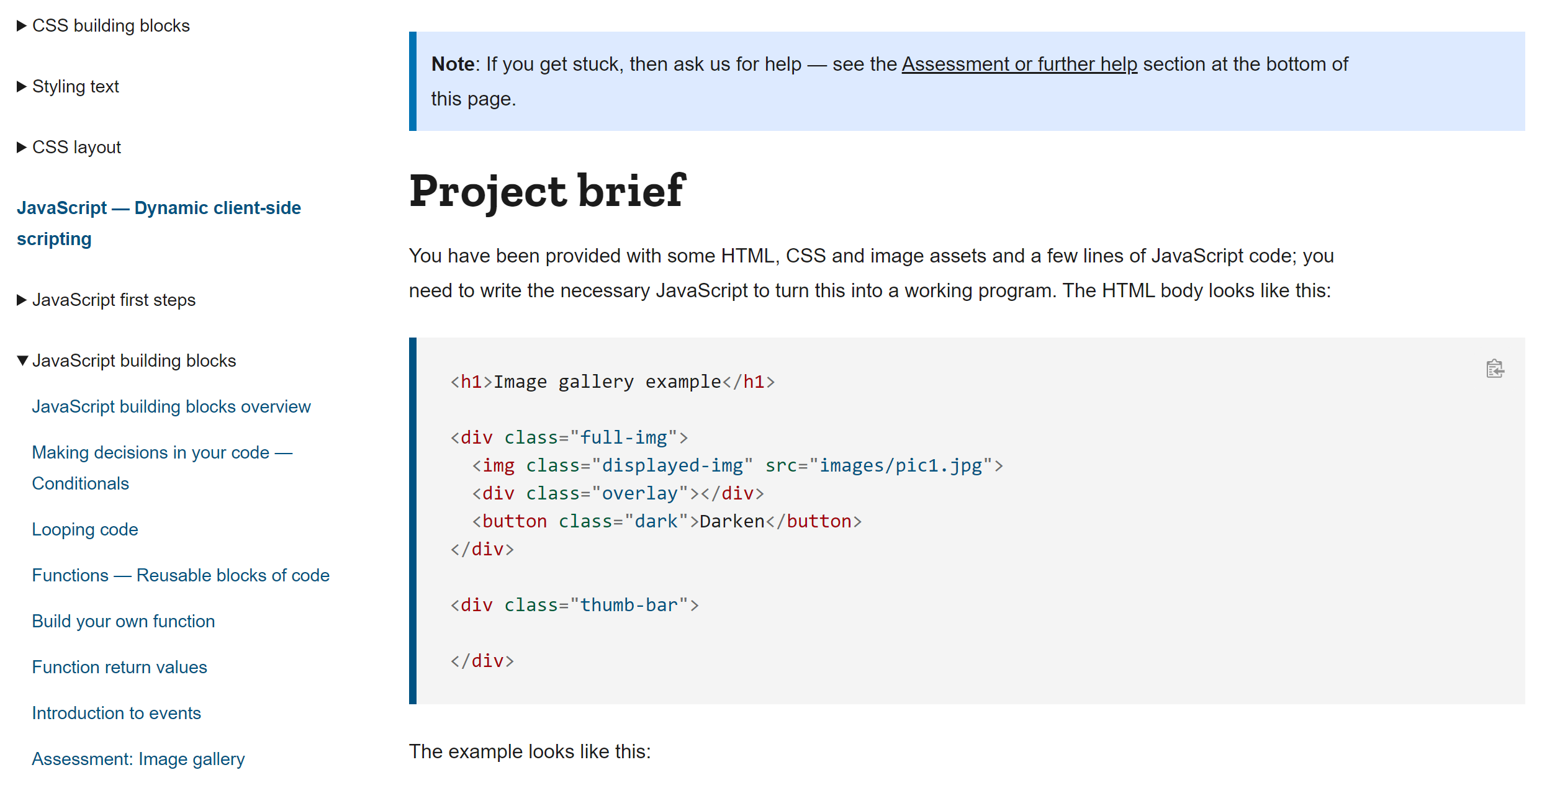1542x788 pixels.
Task: Click the Darken button code line
Action: (x=666, y=521)
